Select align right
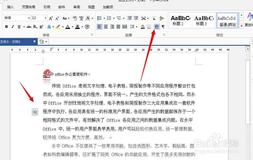 (112, 27)
